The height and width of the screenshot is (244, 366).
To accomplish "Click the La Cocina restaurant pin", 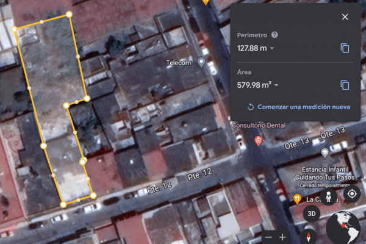I will point(296,198).
